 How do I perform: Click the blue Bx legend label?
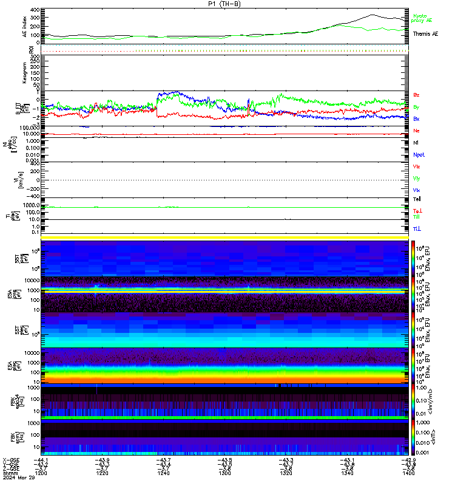click(x=416, y=118)
